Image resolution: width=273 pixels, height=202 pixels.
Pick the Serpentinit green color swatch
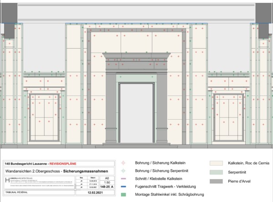[217, 172]
